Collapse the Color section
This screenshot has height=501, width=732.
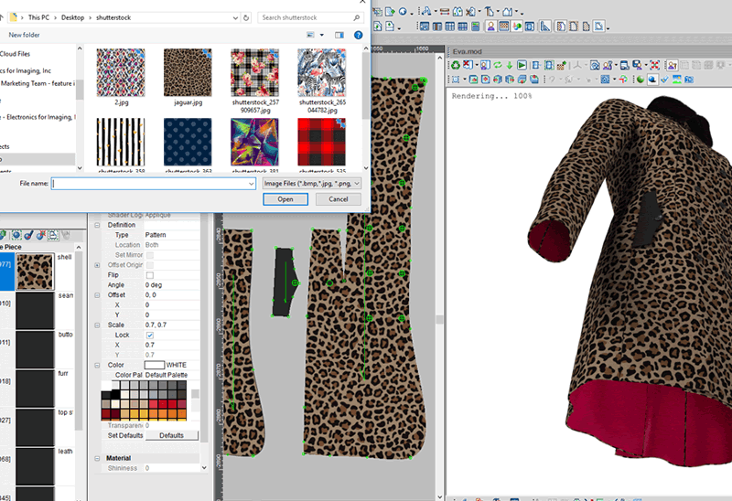[97, 366]
